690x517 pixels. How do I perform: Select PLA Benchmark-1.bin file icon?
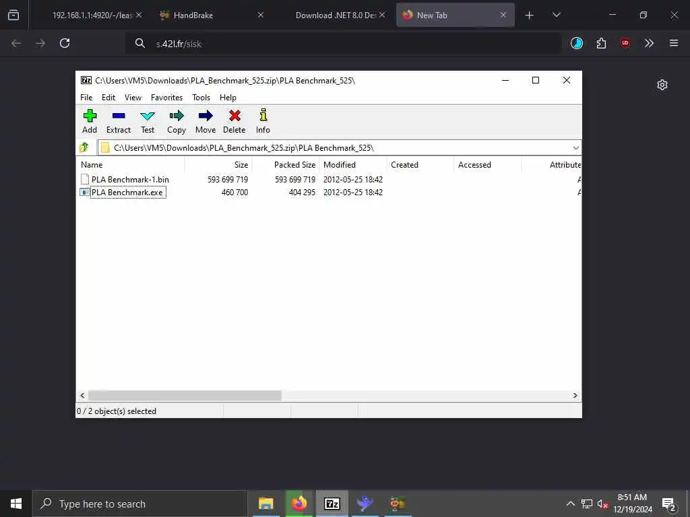[84, 179]
